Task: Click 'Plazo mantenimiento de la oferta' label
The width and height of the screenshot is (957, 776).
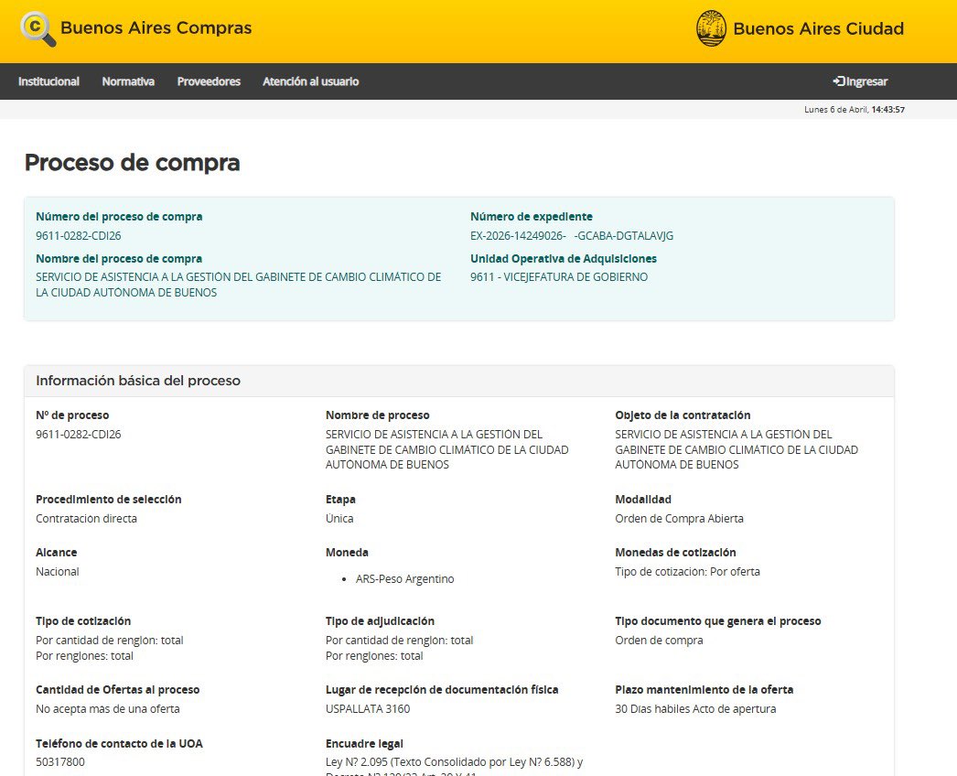Action: [x=704, y=689]
